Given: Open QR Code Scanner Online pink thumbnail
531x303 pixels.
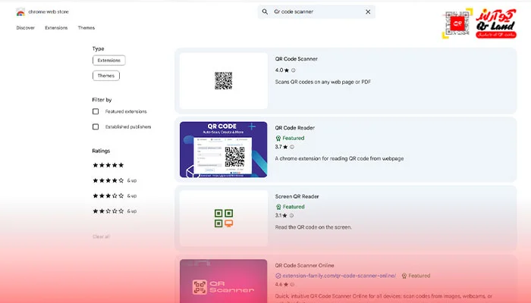Looking at the screenshot, I should pyautogui.click(x=224, y=281).
